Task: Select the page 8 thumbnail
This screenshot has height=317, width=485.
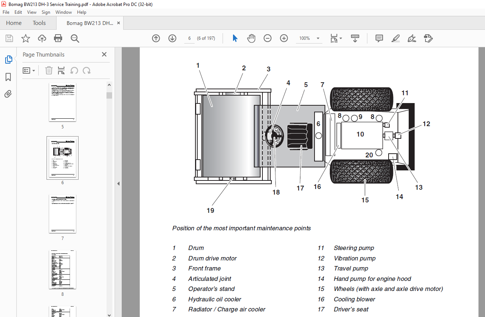Action: [x=63, y=270]
